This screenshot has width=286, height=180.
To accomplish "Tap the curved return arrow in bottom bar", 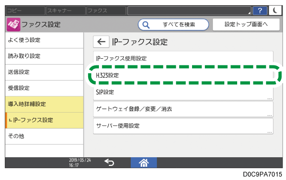I will coord(109,162).
